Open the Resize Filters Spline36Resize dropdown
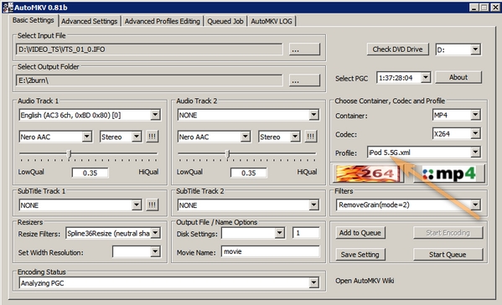Image resolution: width=502 pixels, height=305 pixels. click(x=155, y=233)
